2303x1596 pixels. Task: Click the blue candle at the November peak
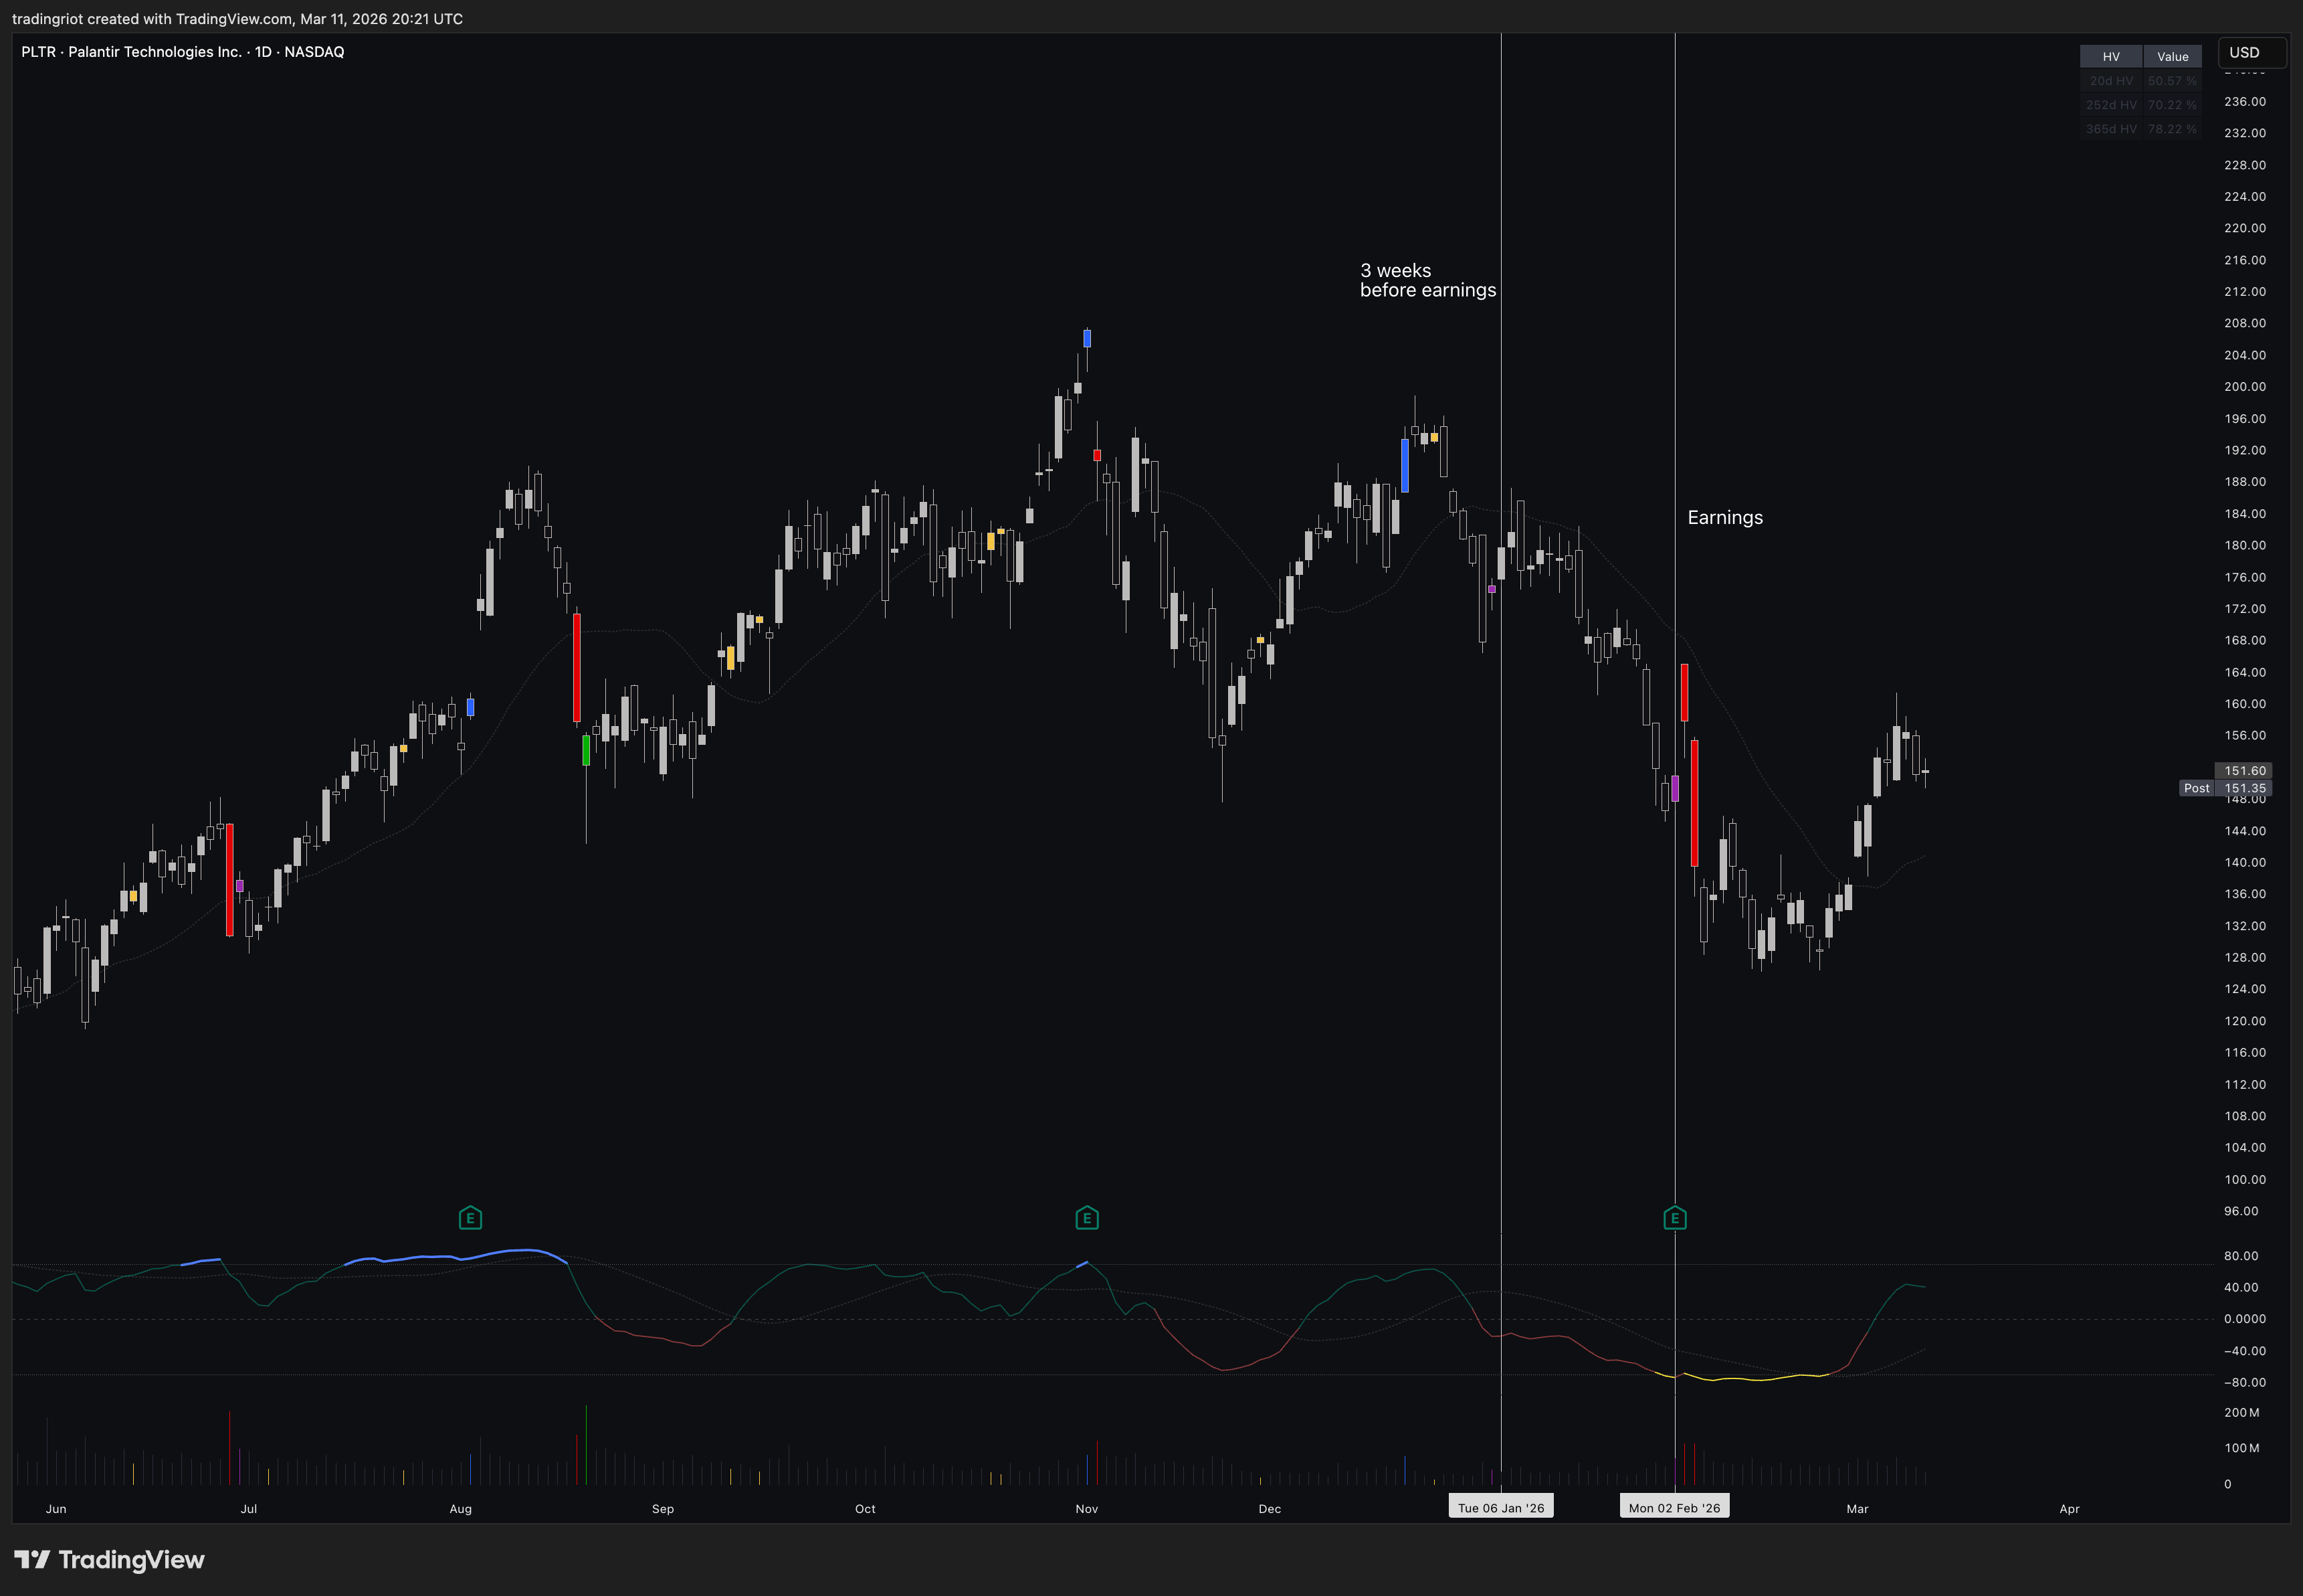[1086, 338]
